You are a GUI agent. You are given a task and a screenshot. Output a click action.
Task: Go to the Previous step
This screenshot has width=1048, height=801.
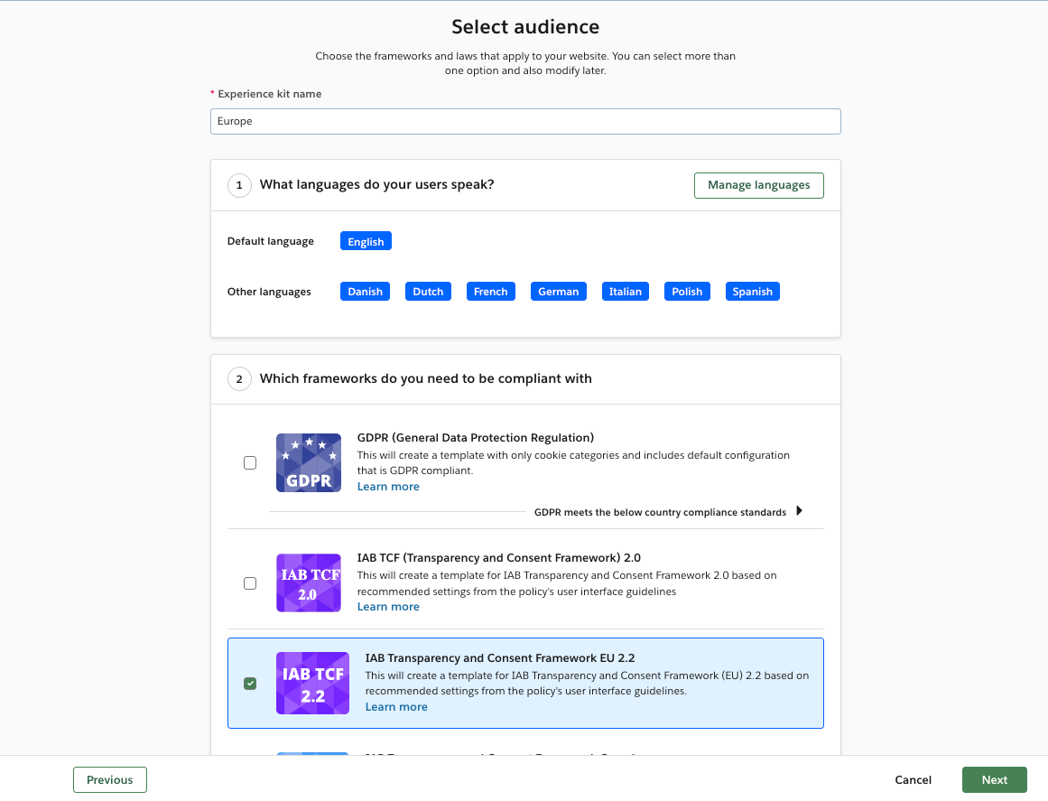[x=109, y=779]
